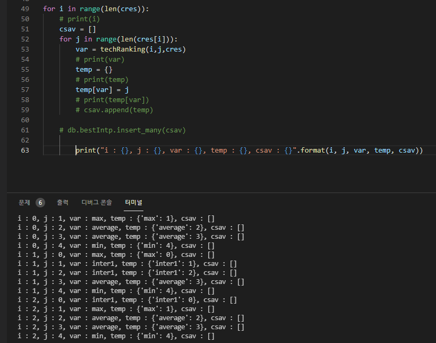Click the '# print(var)' comment line
436x343 pixels.
[x=100, y=60]
